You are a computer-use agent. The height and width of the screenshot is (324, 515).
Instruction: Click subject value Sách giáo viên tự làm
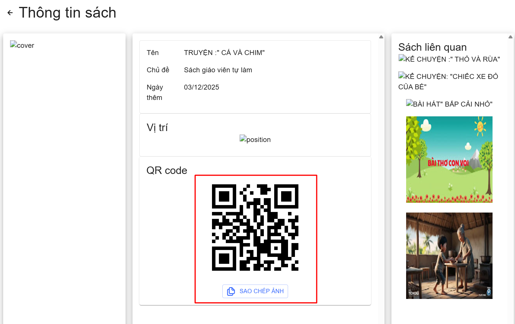pos(218,70)
